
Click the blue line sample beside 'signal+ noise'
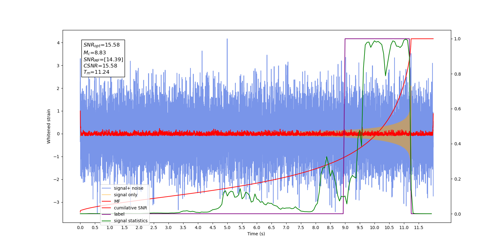[x=106, y=188]
